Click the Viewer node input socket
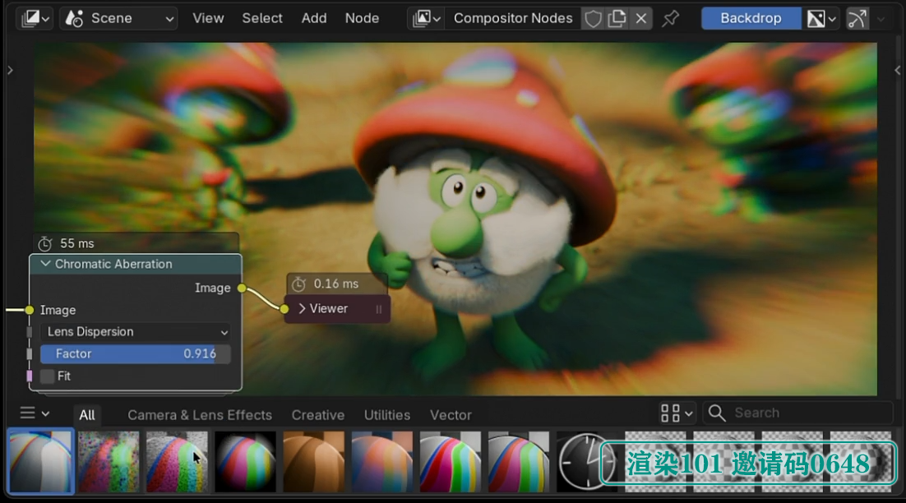The image size is (906, 503). (x=284, y=309)
